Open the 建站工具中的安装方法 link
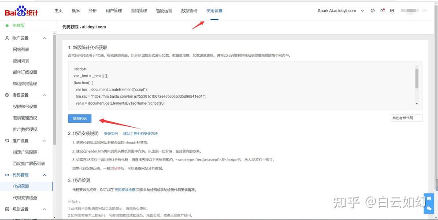 [x=141, y=134]
